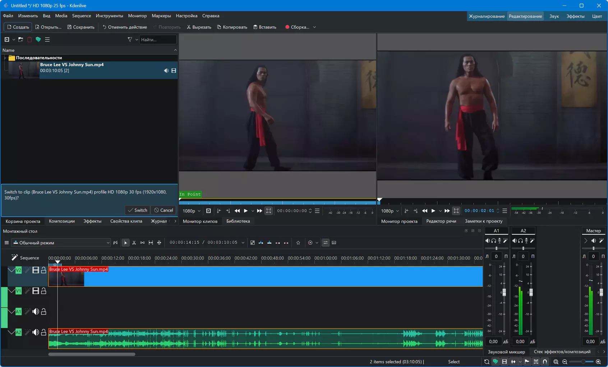Collapse track A1 with its chevron
This screenshot has width=608, height=367.
point(11,312)
